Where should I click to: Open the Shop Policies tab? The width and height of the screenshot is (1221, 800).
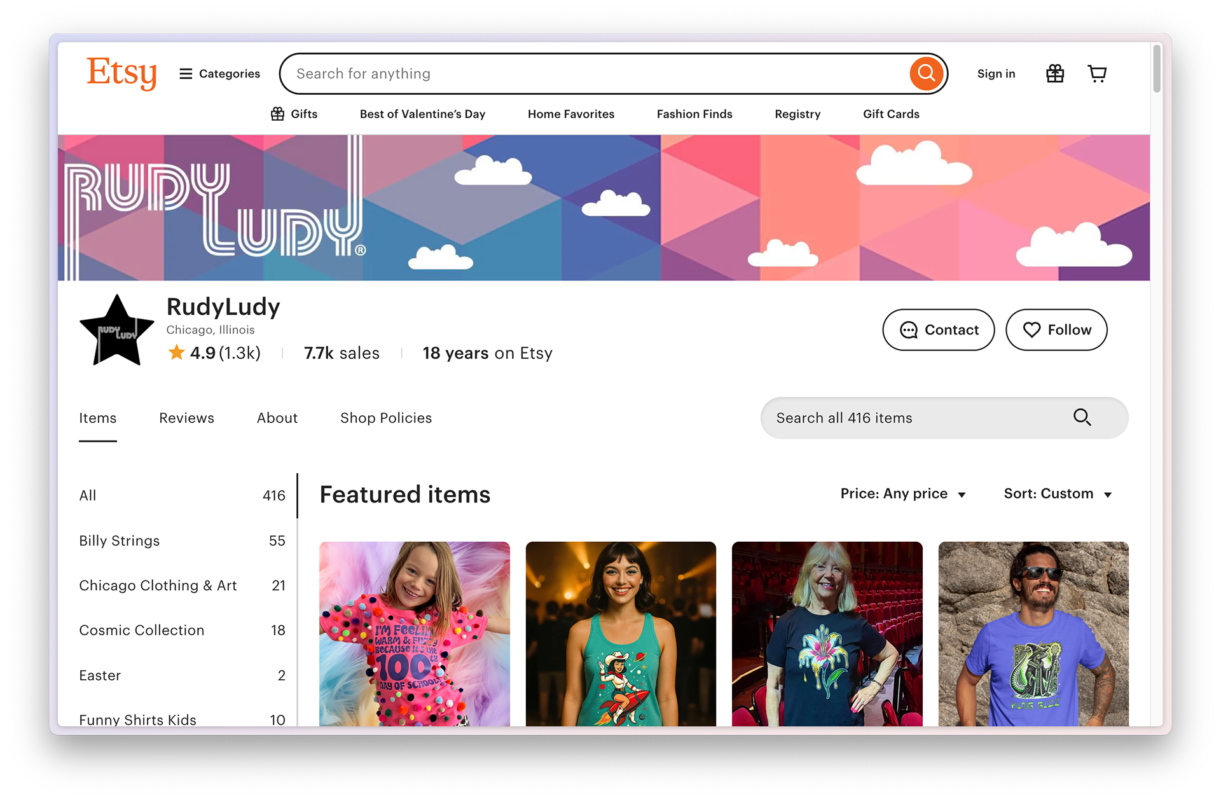[x=385, y=418]
